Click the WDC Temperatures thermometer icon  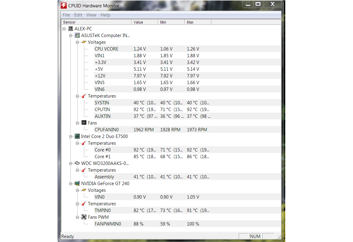[84, 170]
